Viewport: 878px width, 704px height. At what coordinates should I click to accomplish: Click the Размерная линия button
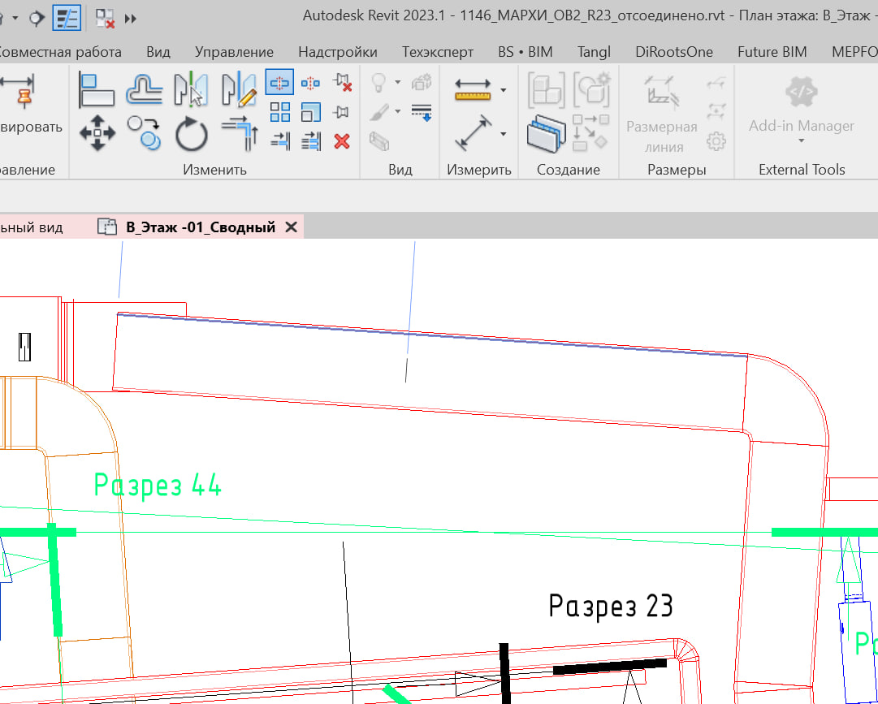[662, 113]
